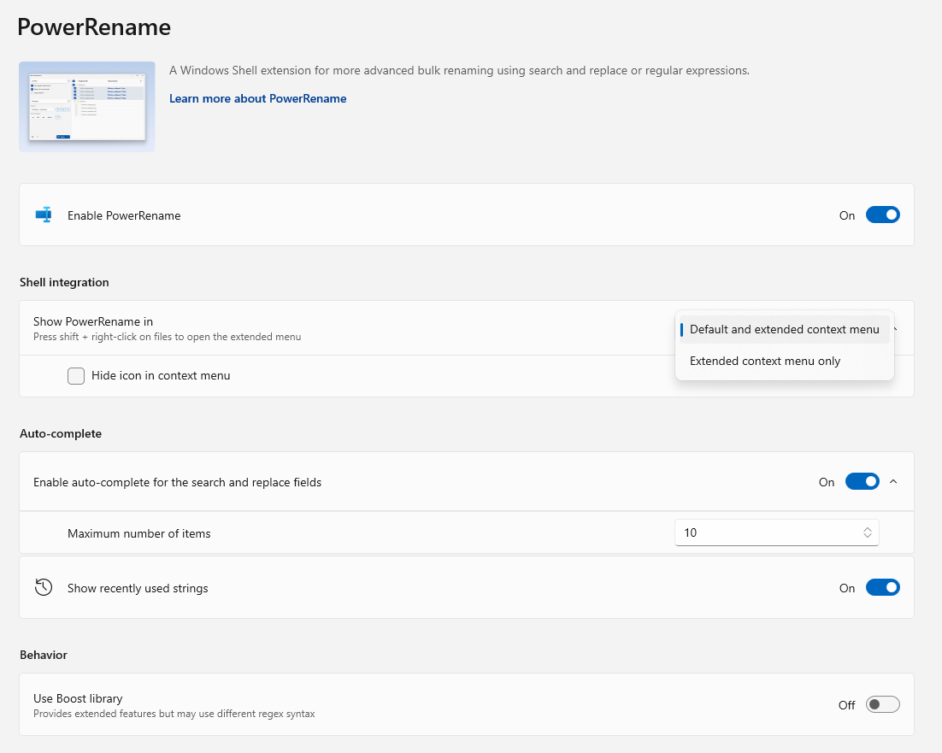Image resolution: width=942 pixels, height=753 pixels.
Task: Click the clock icon next to recently used strings
Action: (44, 587)
